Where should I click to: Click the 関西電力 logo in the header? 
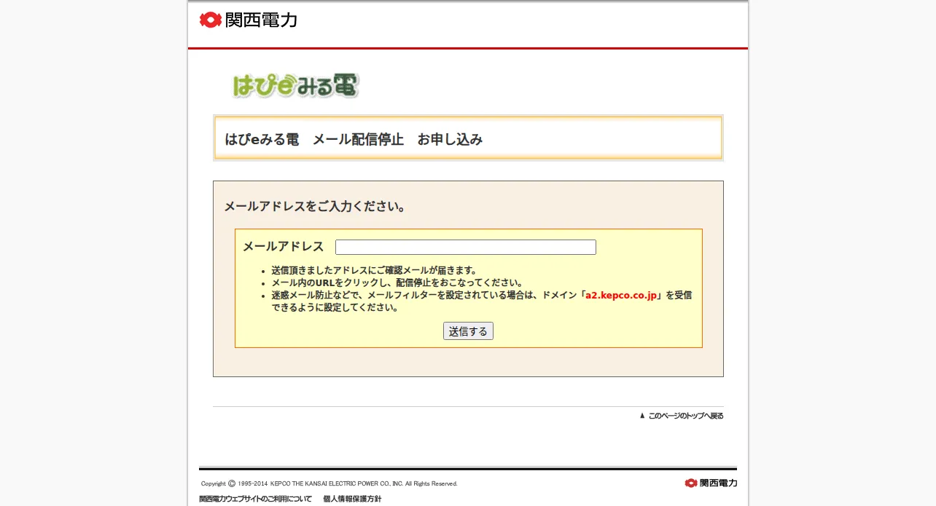[249, 20]
